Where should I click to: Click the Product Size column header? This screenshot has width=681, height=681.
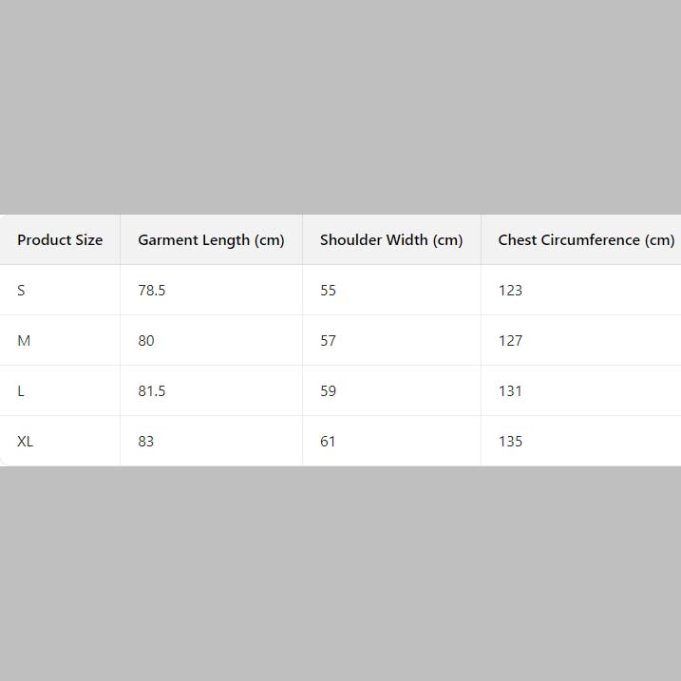(x=60, y=240)
